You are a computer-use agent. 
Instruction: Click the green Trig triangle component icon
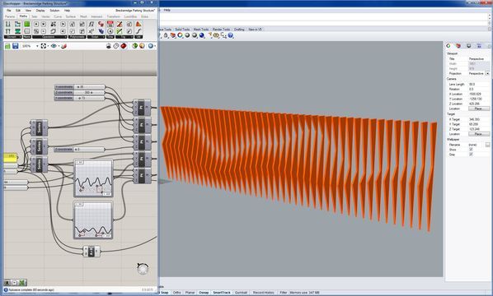[120, 31]
